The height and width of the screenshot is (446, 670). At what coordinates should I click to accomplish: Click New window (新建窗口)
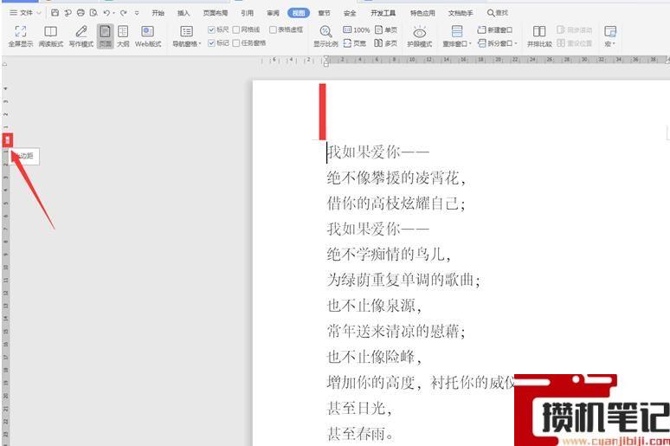point(495,29)
